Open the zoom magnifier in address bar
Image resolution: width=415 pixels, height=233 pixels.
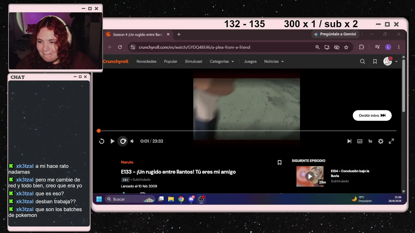(317, 47)
